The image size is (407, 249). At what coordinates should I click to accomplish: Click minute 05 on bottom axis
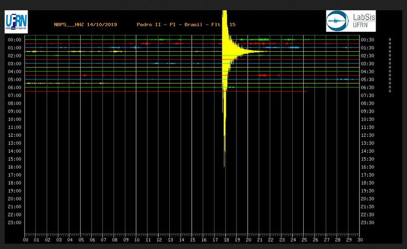pos(81,240)
